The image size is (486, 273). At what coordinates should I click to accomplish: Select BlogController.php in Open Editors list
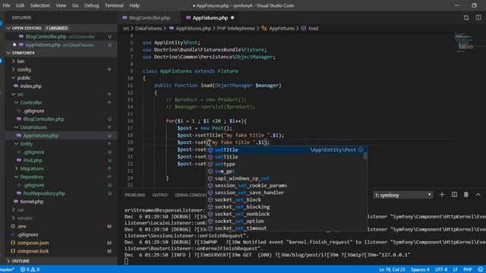click(61, 36)
